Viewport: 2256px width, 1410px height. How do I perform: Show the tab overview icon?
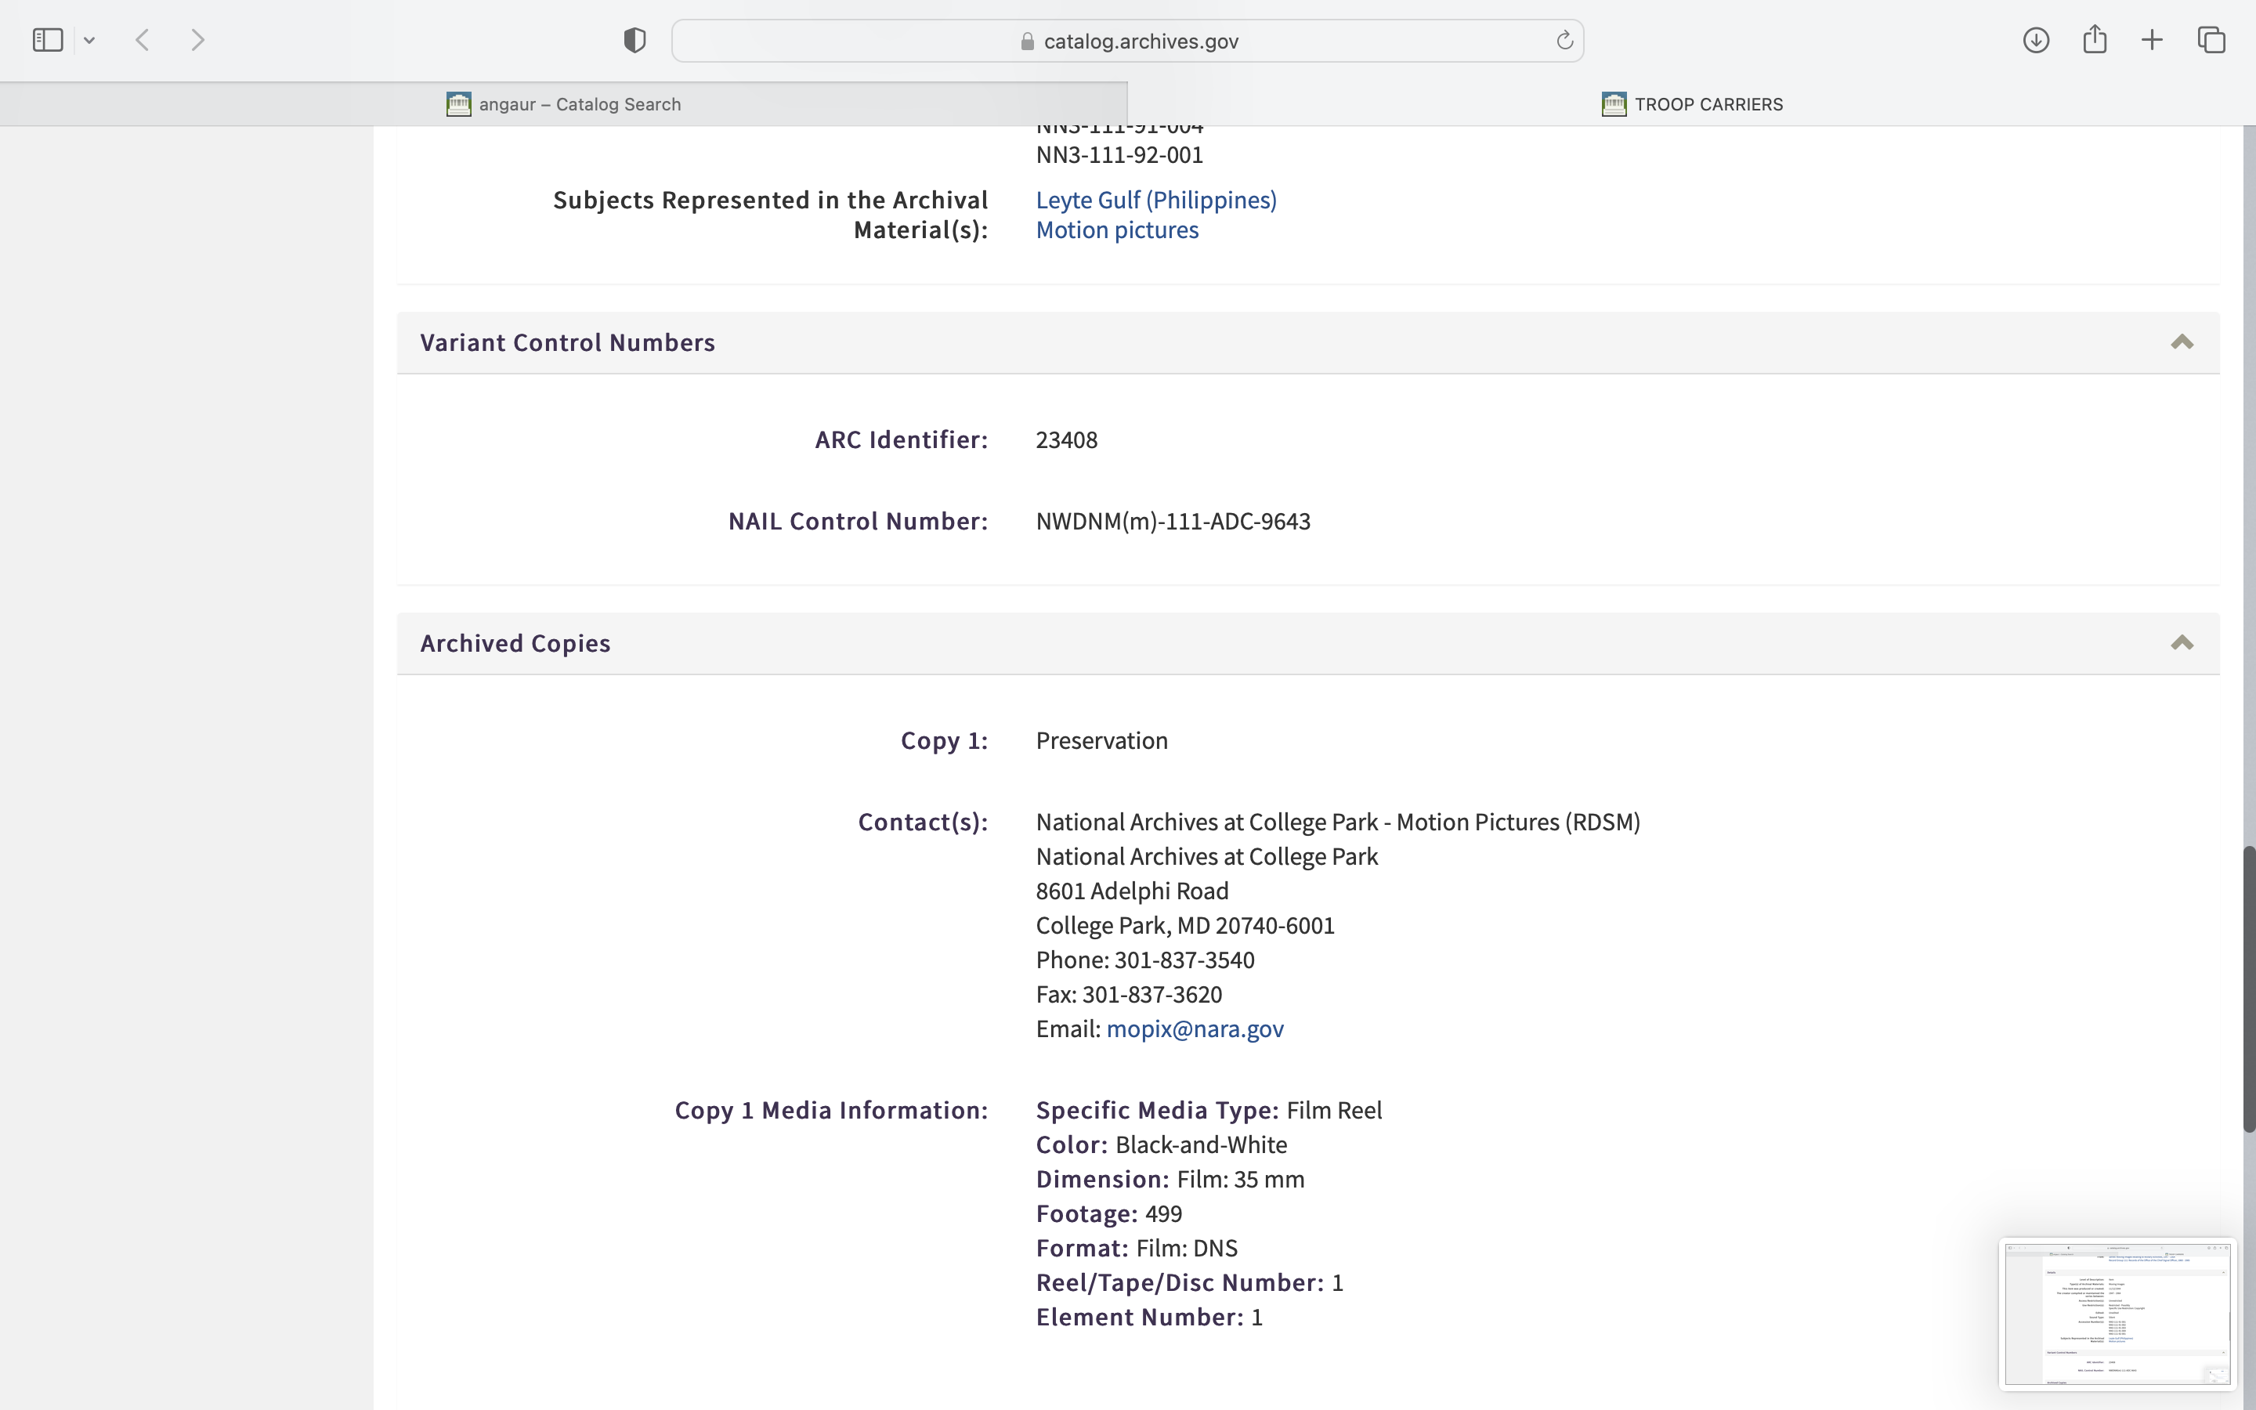coord(2211,40)
